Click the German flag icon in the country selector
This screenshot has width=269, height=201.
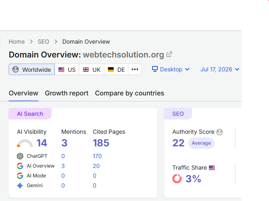tap(111, 69)
